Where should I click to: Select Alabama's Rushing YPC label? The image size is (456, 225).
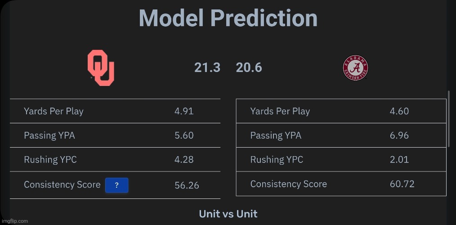point(277,160)
